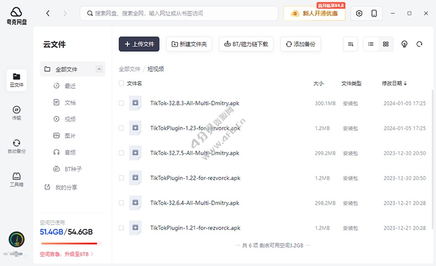Screen dimensions: 436x266
Task: Switch to grid view layout
Action: pos(386,44)
